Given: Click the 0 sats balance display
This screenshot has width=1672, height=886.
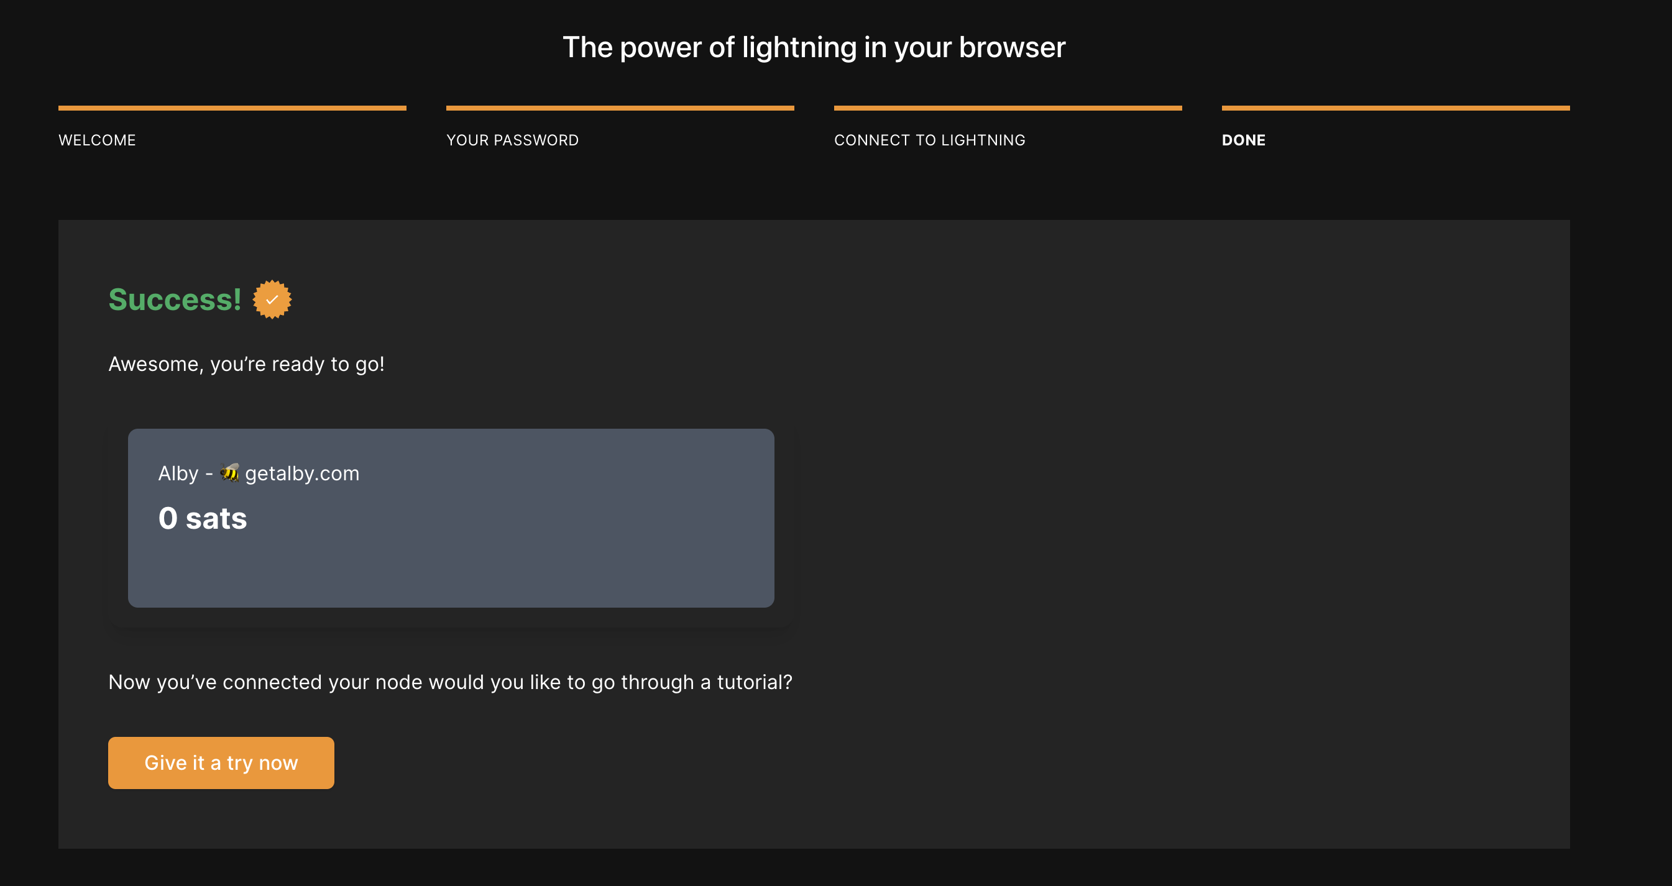Looking at the screenshot, I should [203, 518].
